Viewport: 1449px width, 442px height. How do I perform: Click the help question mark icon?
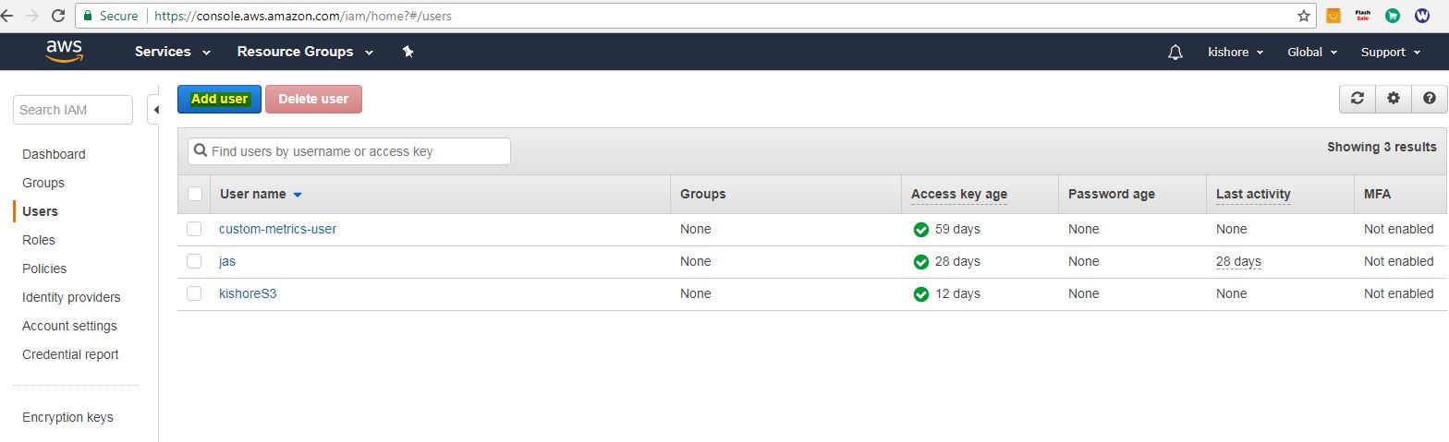(x=1429, y=99)
